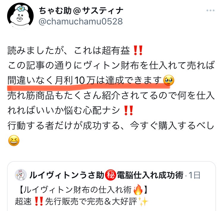Tap the fire emoji in quoted tweet
Image resolution: width=223 pixels, height=211 pixels.
[138, 190]
